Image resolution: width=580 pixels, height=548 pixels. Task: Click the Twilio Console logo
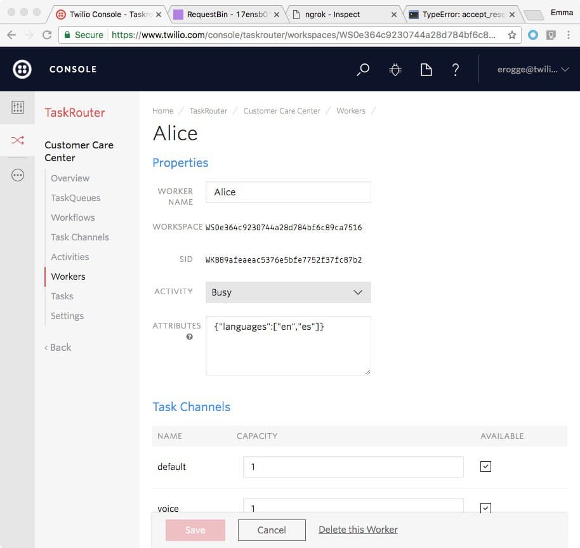pyautogui.click(x=22, y=68)
